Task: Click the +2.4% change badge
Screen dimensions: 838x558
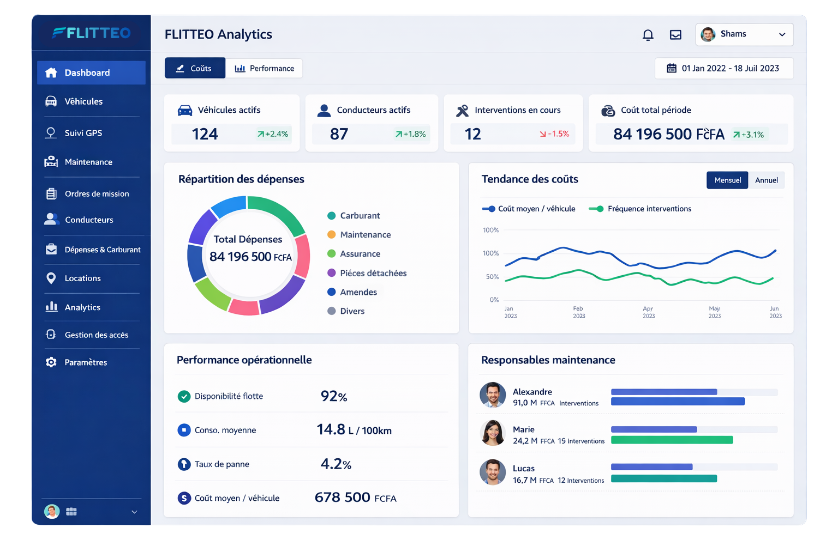Action: coord(273,134)
